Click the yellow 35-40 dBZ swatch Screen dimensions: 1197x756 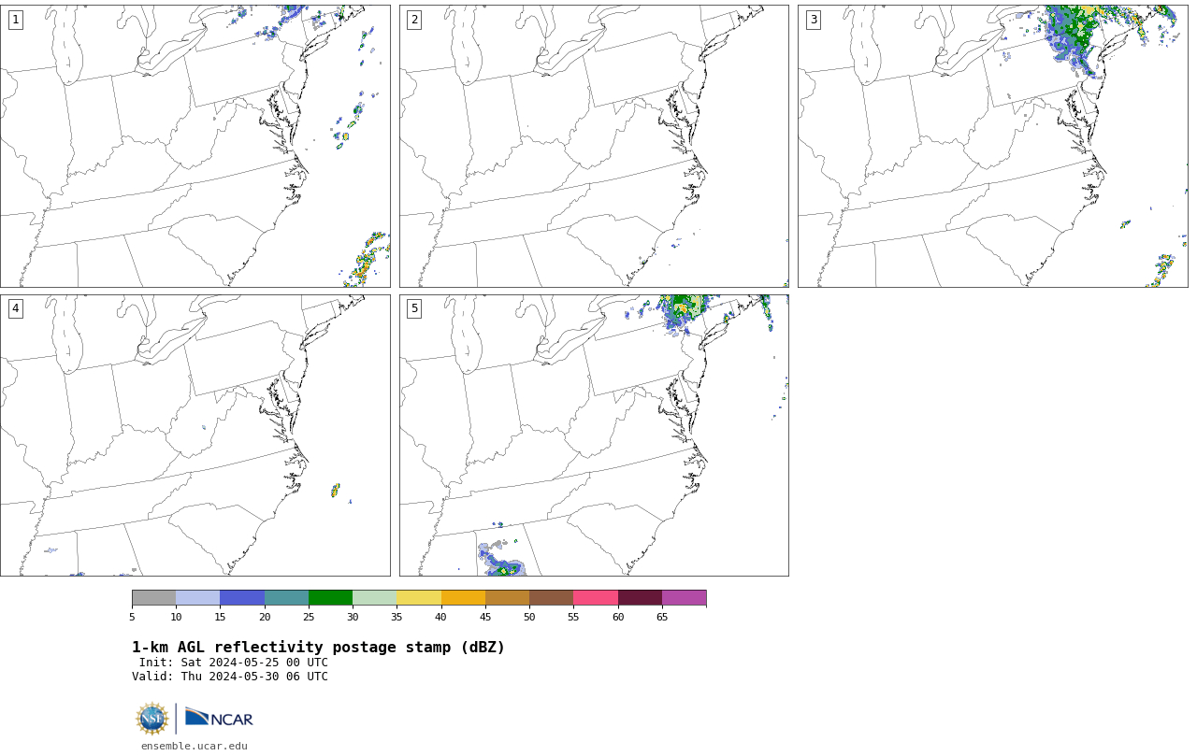(419, 598)
